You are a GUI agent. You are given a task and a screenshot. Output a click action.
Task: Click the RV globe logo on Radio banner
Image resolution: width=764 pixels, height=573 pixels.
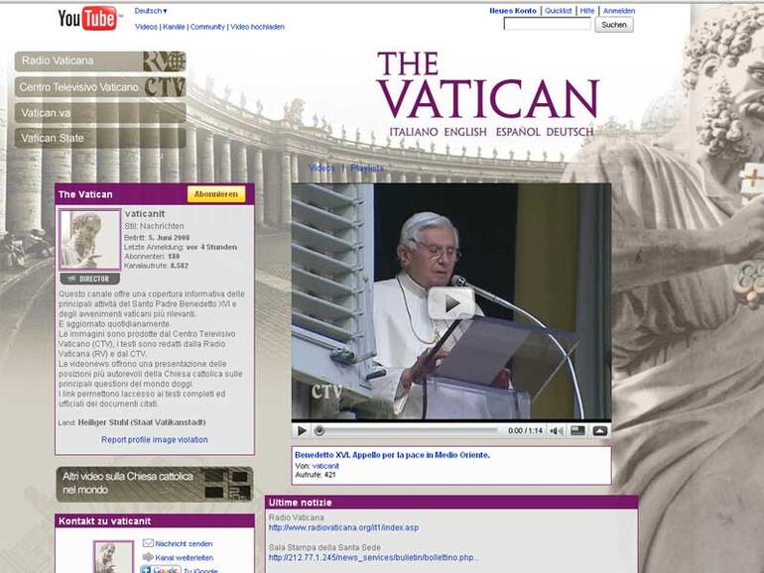[164, 61]
